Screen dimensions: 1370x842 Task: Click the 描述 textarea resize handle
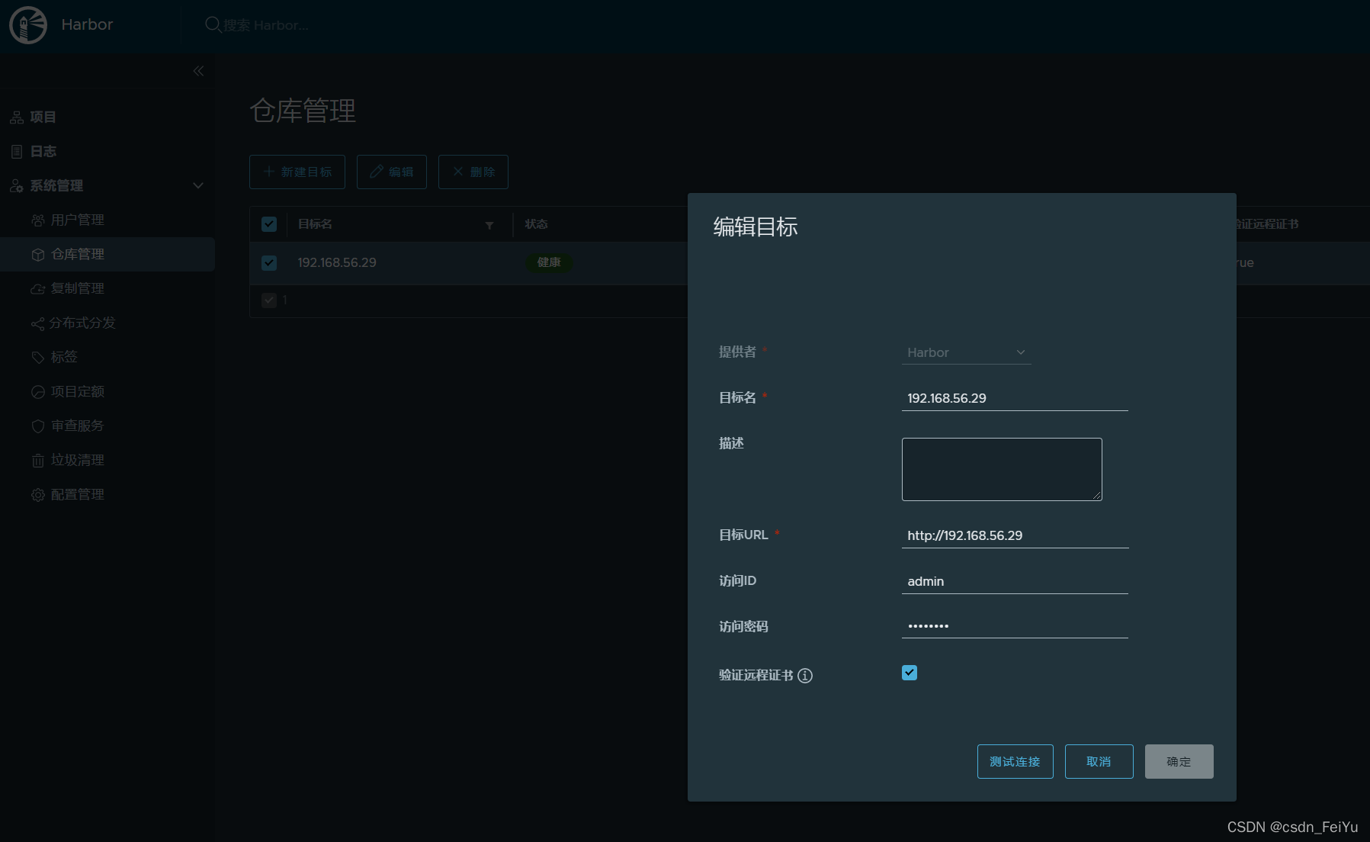click(x=1097, y=496)
